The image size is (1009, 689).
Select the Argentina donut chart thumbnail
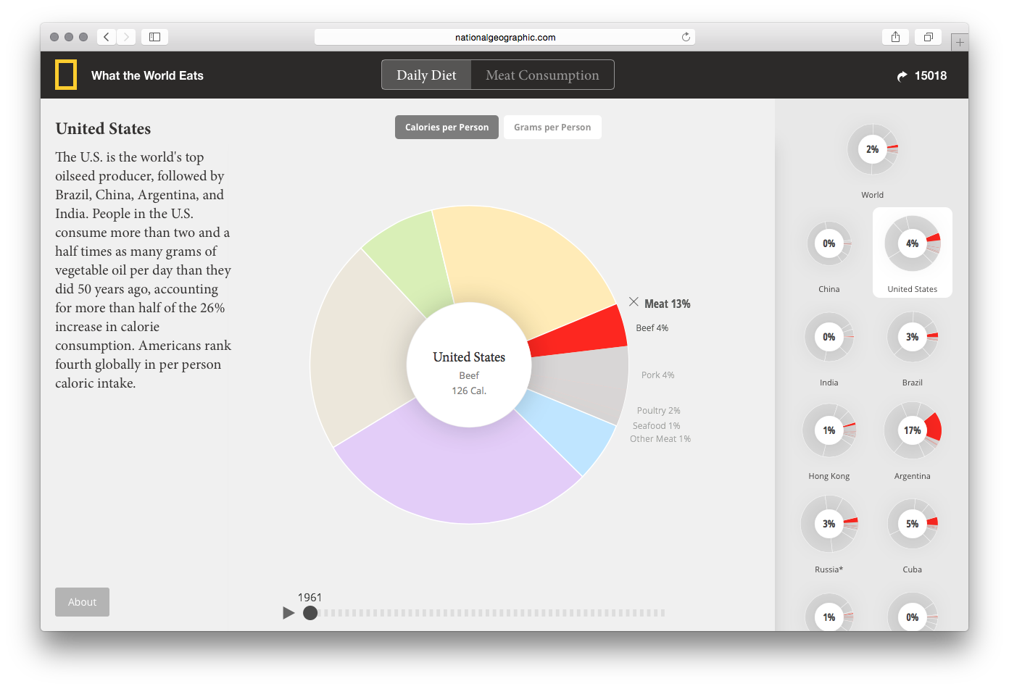(912, 430)
